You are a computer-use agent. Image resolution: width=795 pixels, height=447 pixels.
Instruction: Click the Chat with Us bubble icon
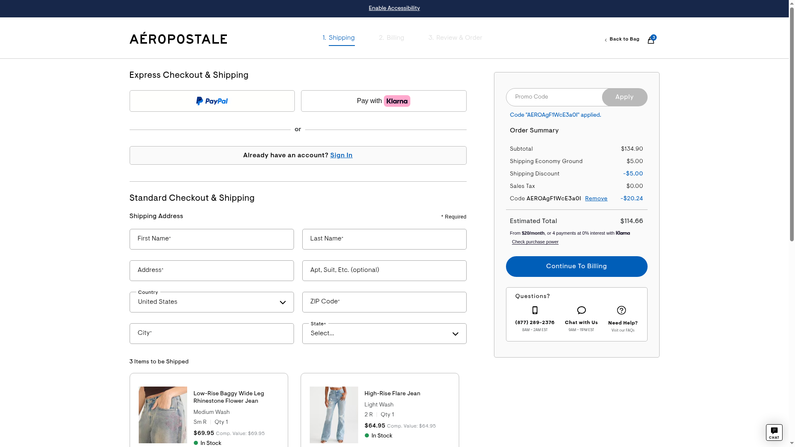581,310
